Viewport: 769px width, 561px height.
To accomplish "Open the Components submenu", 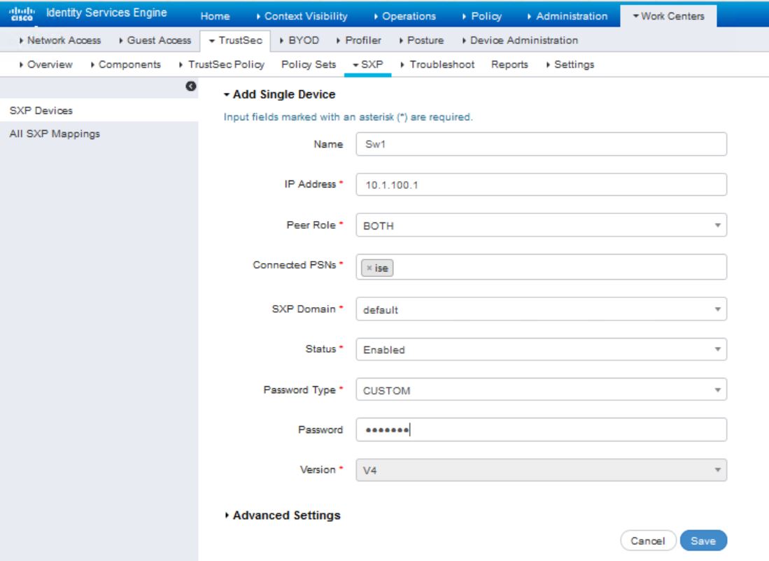I will pos(125,64).
